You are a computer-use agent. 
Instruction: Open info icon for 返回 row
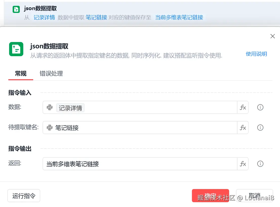pyautogui.click(x=260, y=164)
